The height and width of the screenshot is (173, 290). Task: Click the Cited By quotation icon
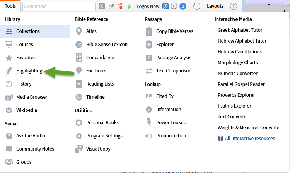click(149, 96)
